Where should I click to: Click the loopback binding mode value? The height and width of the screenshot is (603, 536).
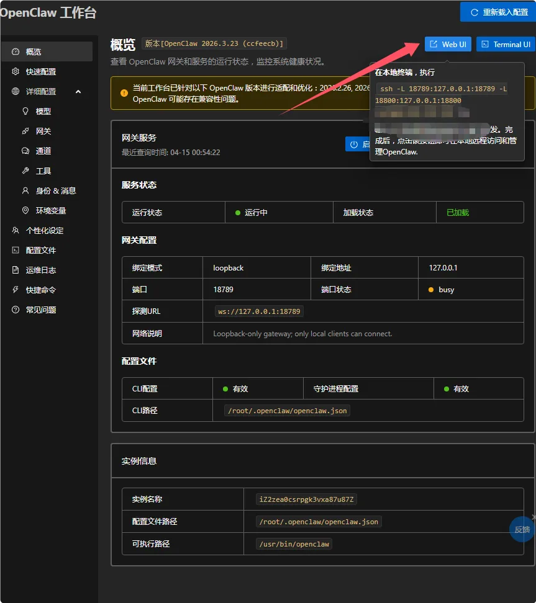229,267
